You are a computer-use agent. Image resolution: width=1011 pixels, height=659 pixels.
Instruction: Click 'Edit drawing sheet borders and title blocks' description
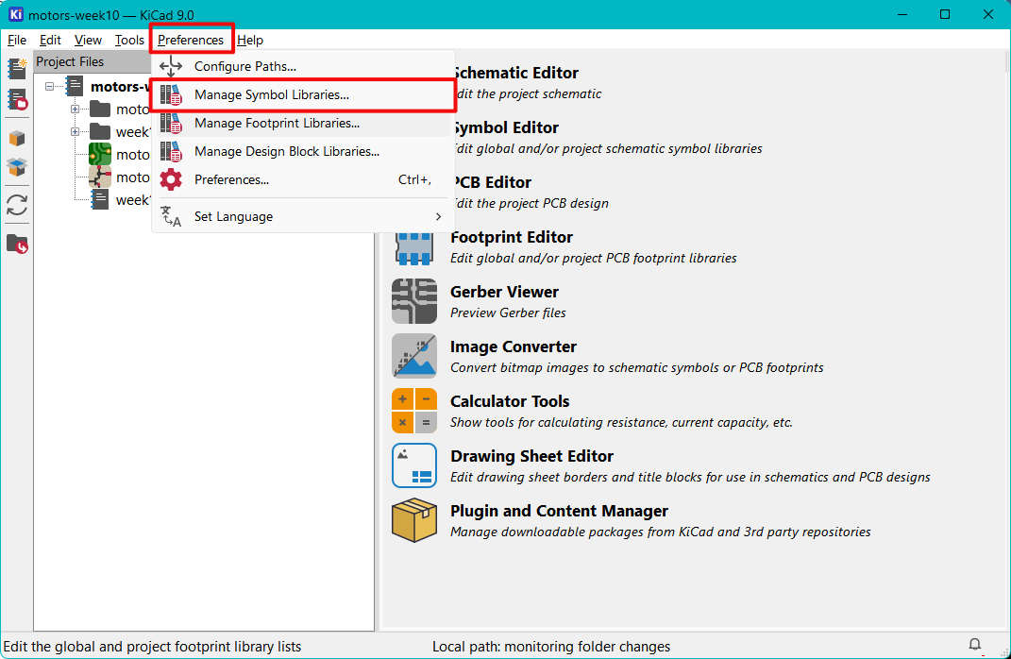pyautogui.click(x=690, y=477)
